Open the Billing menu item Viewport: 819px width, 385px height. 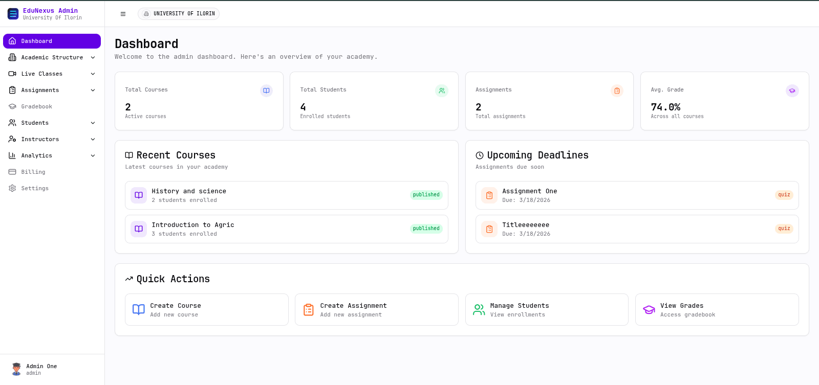click(52, 172)
